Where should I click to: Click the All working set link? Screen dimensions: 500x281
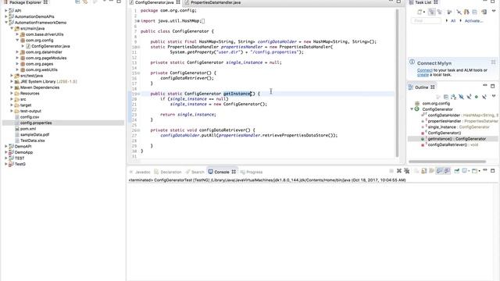[x=453, y=21]
